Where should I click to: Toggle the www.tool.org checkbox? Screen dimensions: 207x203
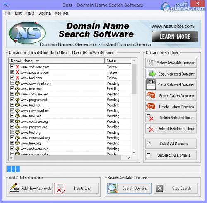[12, 132]
